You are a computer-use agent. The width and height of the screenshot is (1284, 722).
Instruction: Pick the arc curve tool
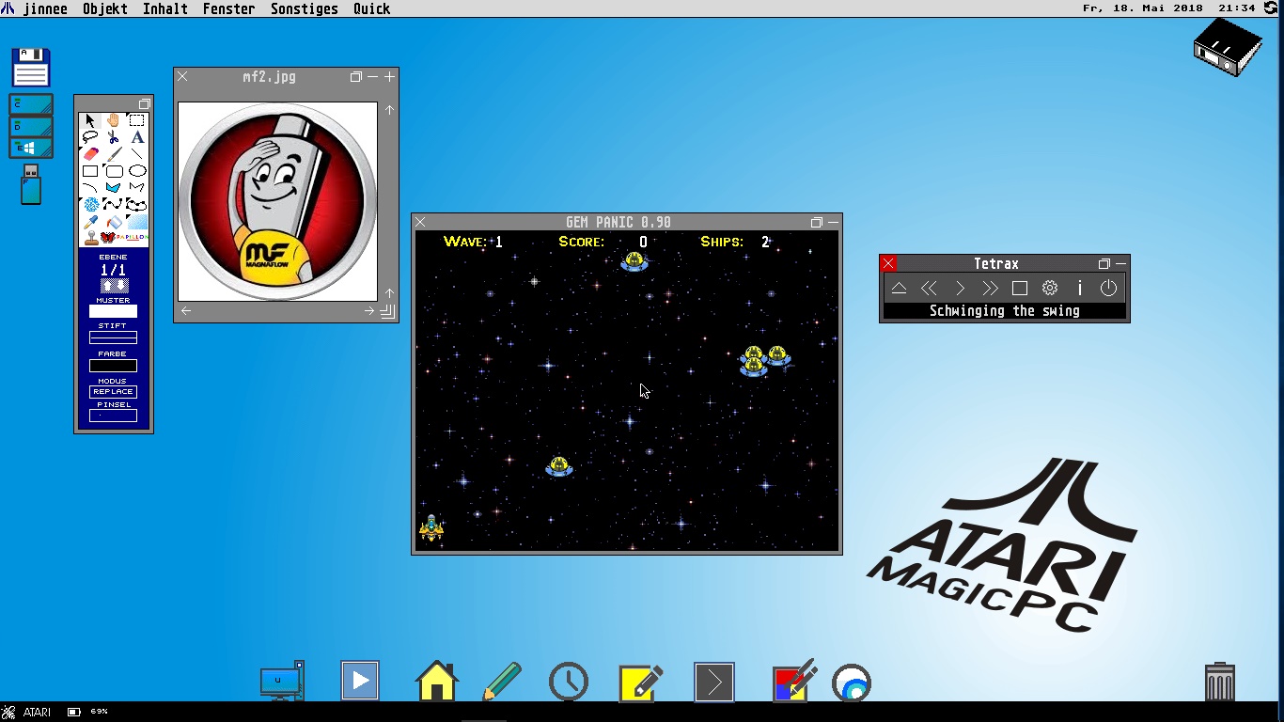[90, 188]
